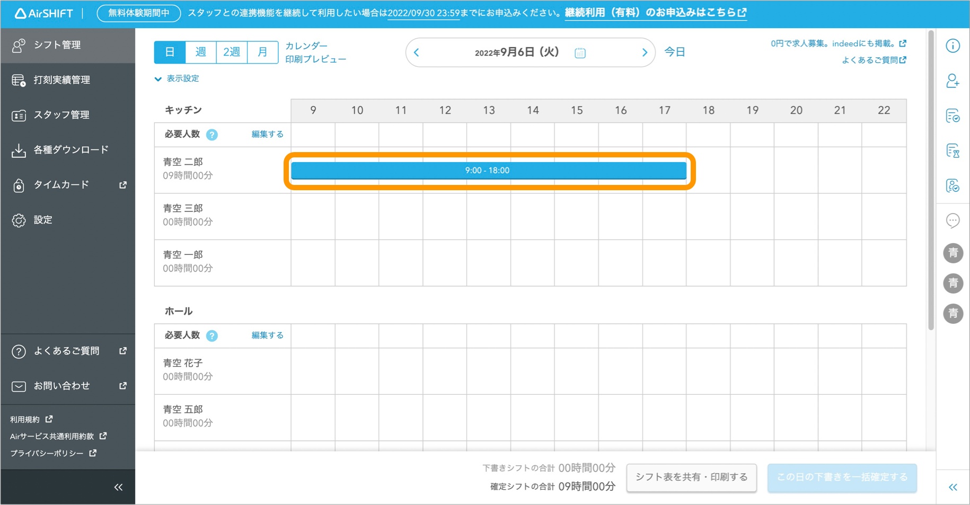Open the chat bubble icon in right sidebar
The height and width of the screenshot is (505, 970).
[953, 220]
